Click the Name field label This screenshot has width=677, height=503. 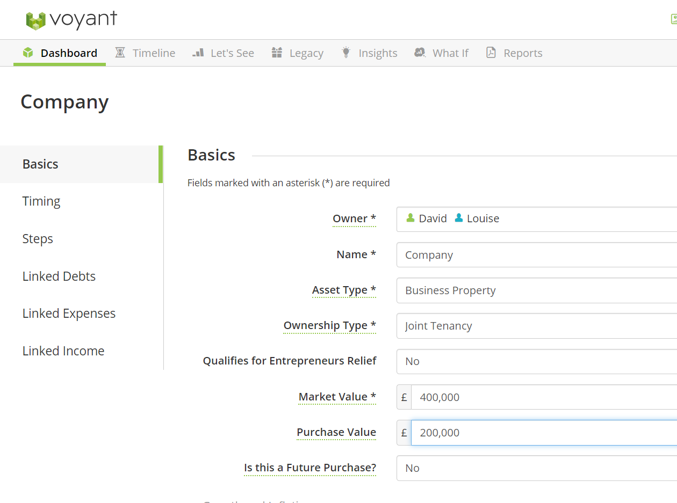[356, 254]
